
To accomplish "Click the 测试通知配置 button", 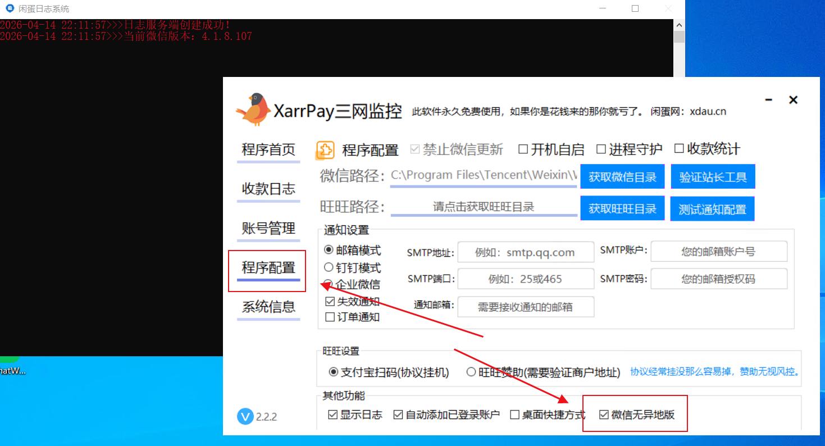I will click(712, 208).
